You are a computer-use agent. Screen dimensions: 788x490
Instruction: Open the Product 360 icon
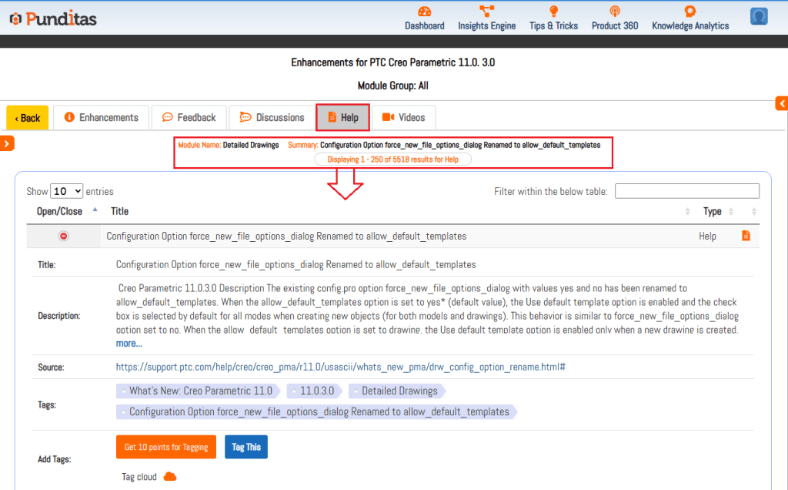(x=614, y=12)
